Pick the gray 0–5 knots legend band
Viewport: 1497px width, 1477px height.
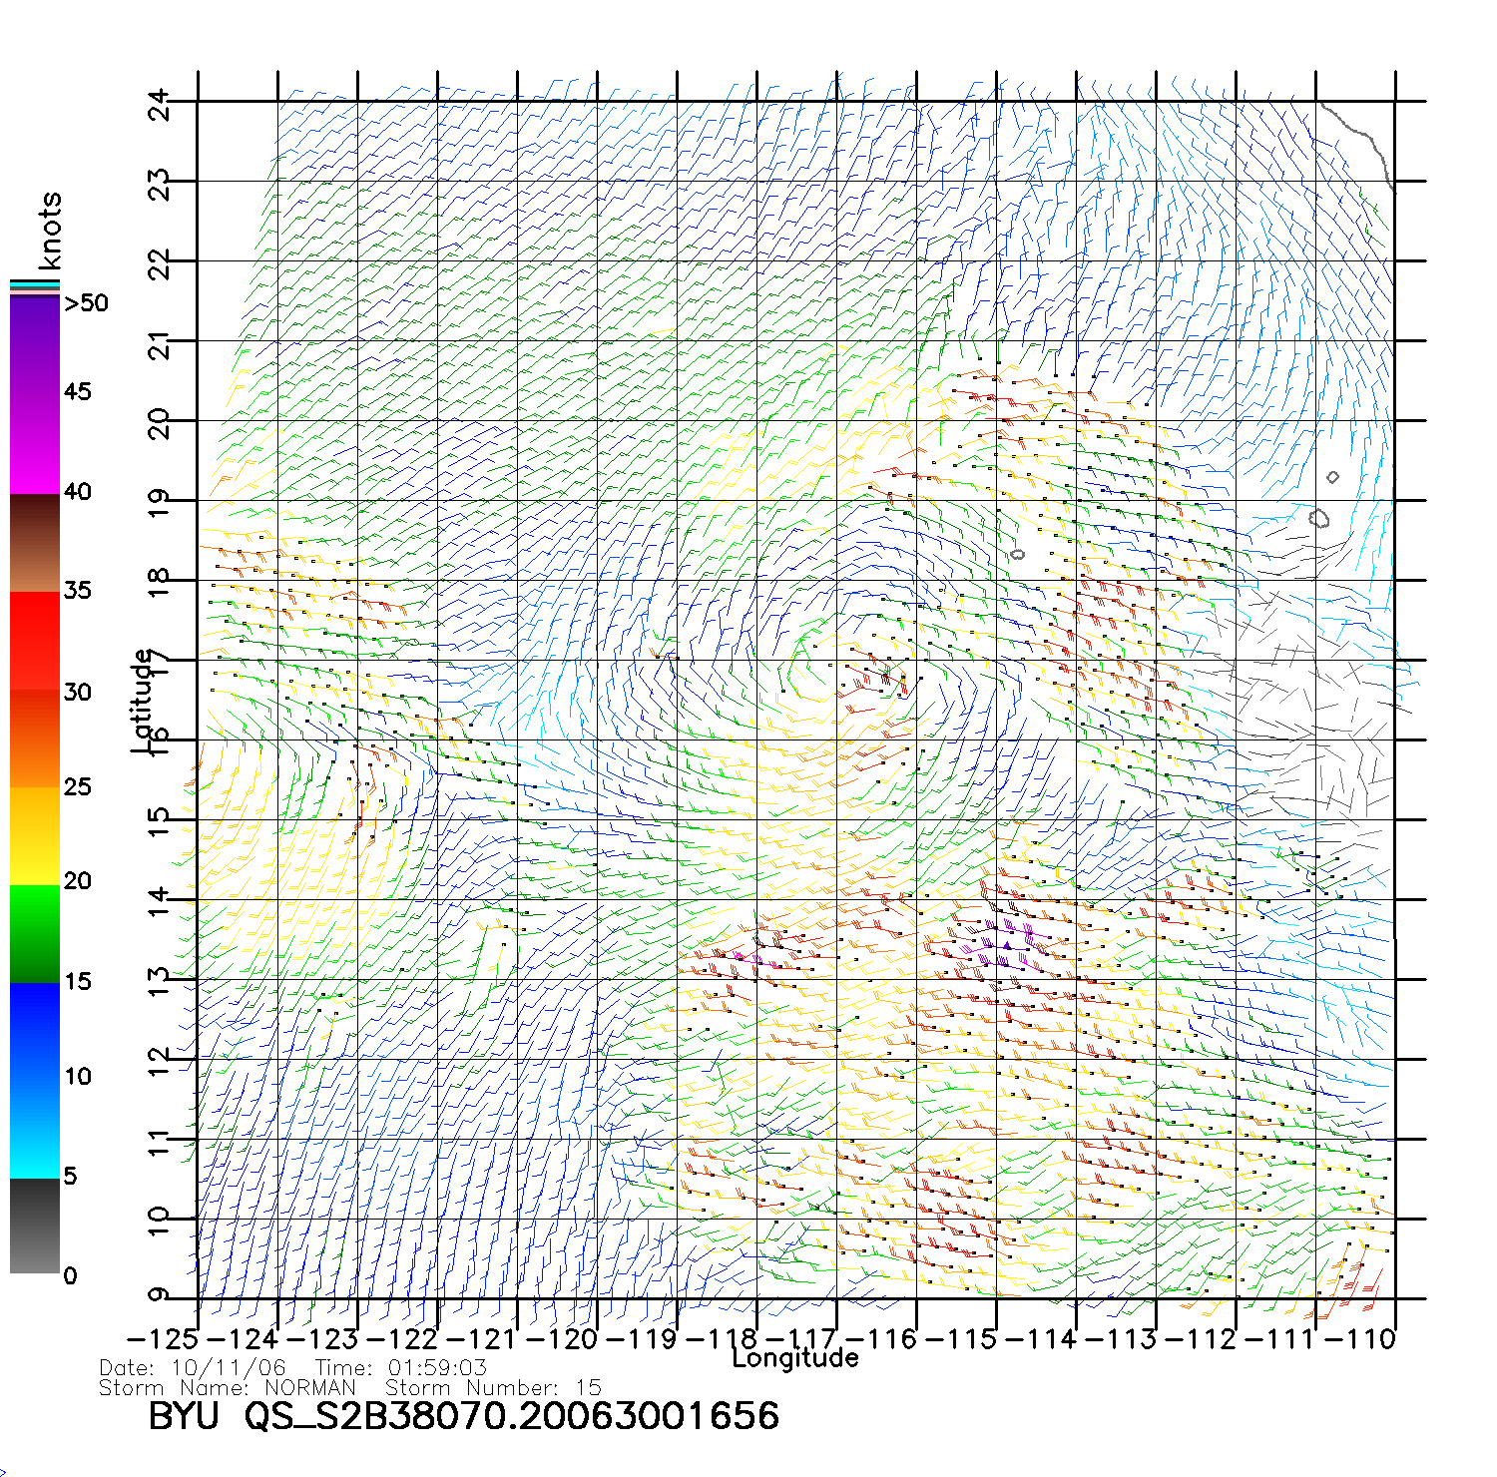pos(35,1226)
